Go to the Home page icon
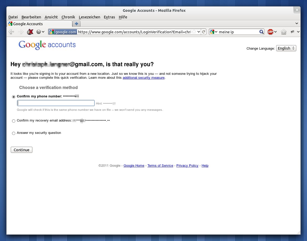307x241 pixels. click(x=284, y=32)
